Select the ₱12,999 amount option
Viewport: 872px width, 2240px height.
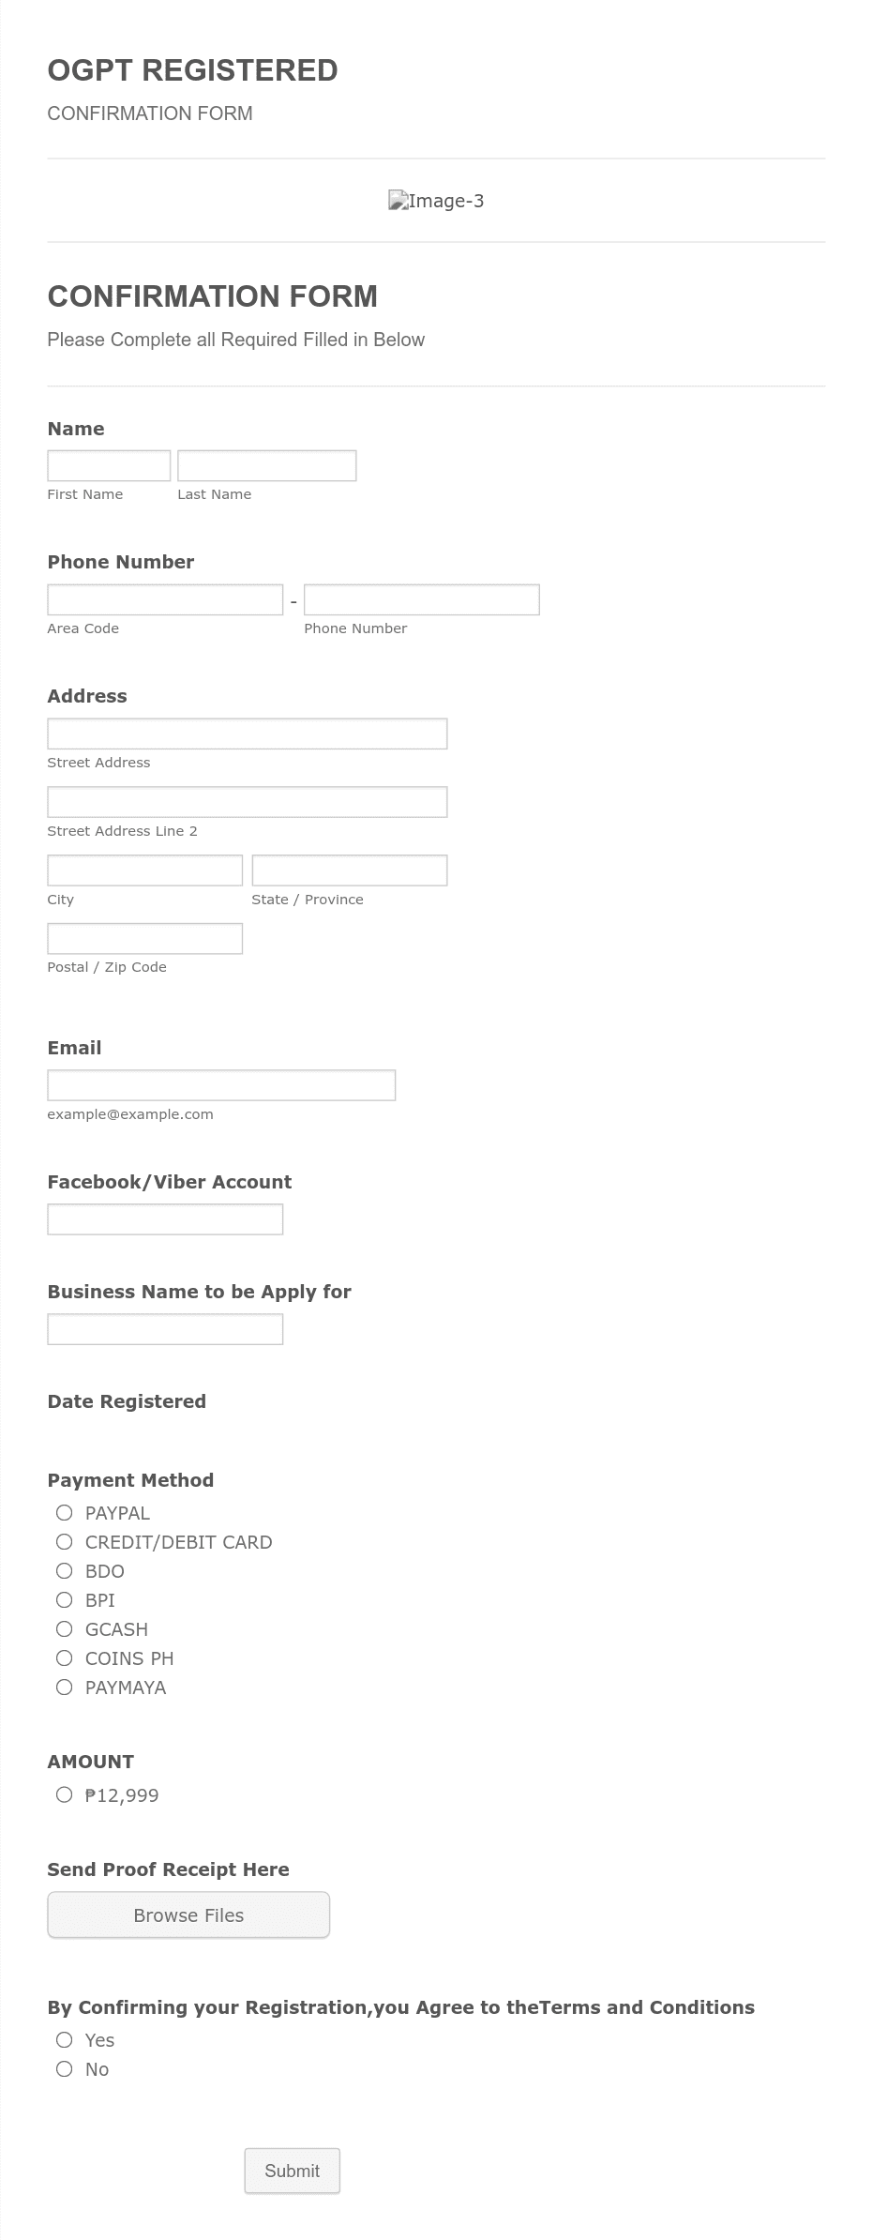(x=64, y=1795)
